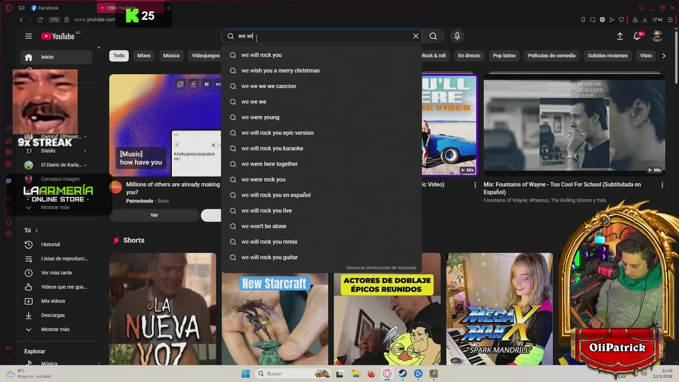679x382 pixels.
Task: Choose suggestion 'we wish you a merry christmas'
Action: point(321,71)
